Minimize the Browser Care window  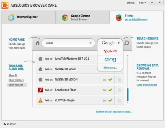tap(152, 3)
